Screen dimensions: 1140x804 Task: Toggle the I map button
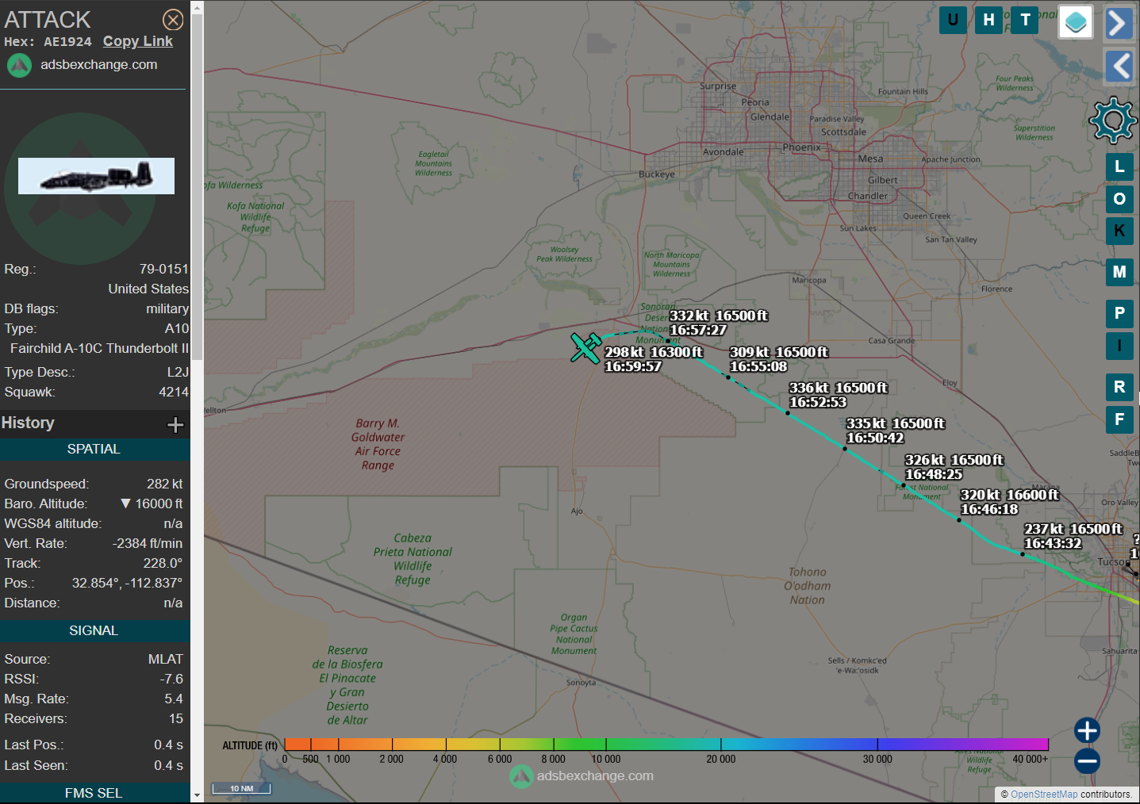click(x=1119, y=346)
